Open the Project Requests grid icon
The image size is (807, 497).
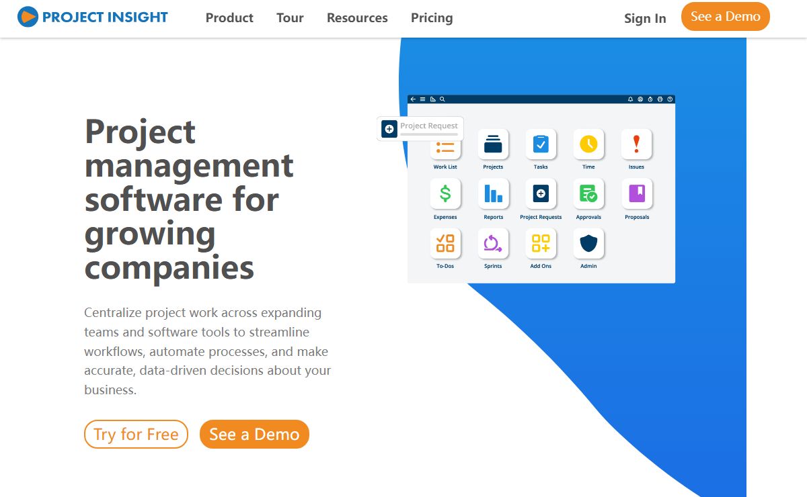[x=541, y=194]
